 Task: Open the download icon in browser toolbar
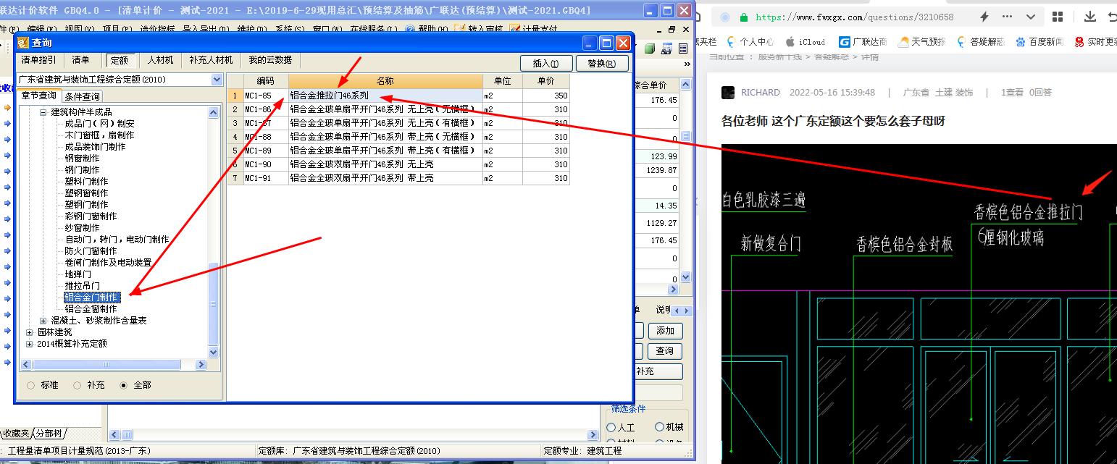1090,17
